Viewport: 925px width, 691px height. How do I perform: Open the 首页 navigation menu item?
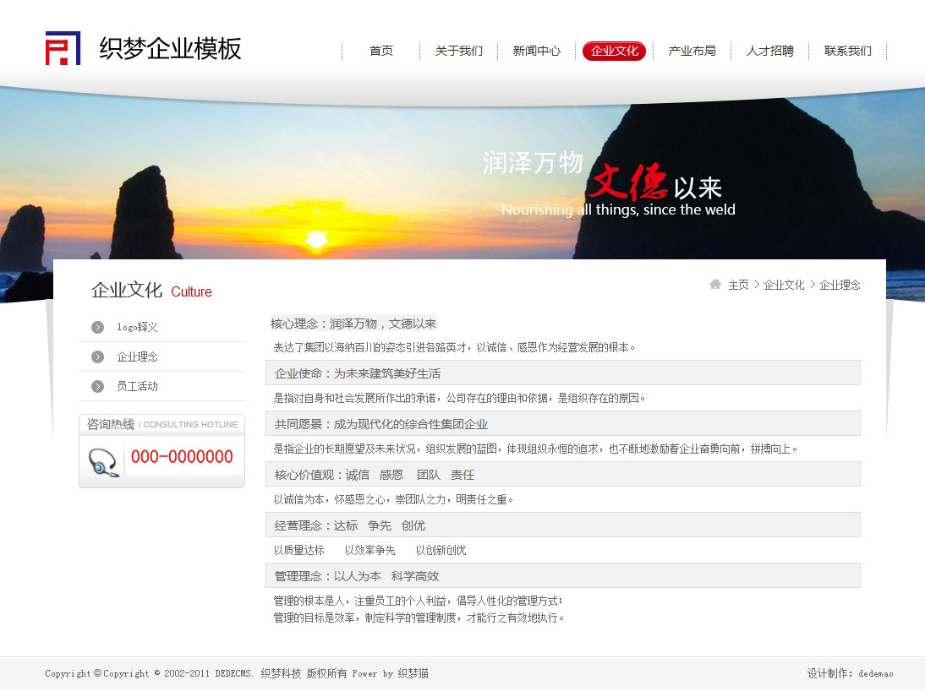point(381,51)
